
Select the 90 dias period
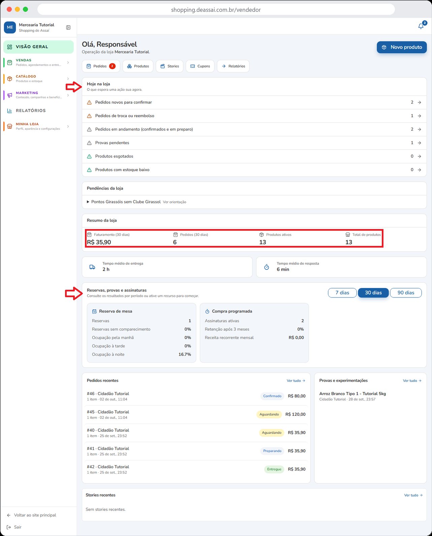[x=406, y=293]
